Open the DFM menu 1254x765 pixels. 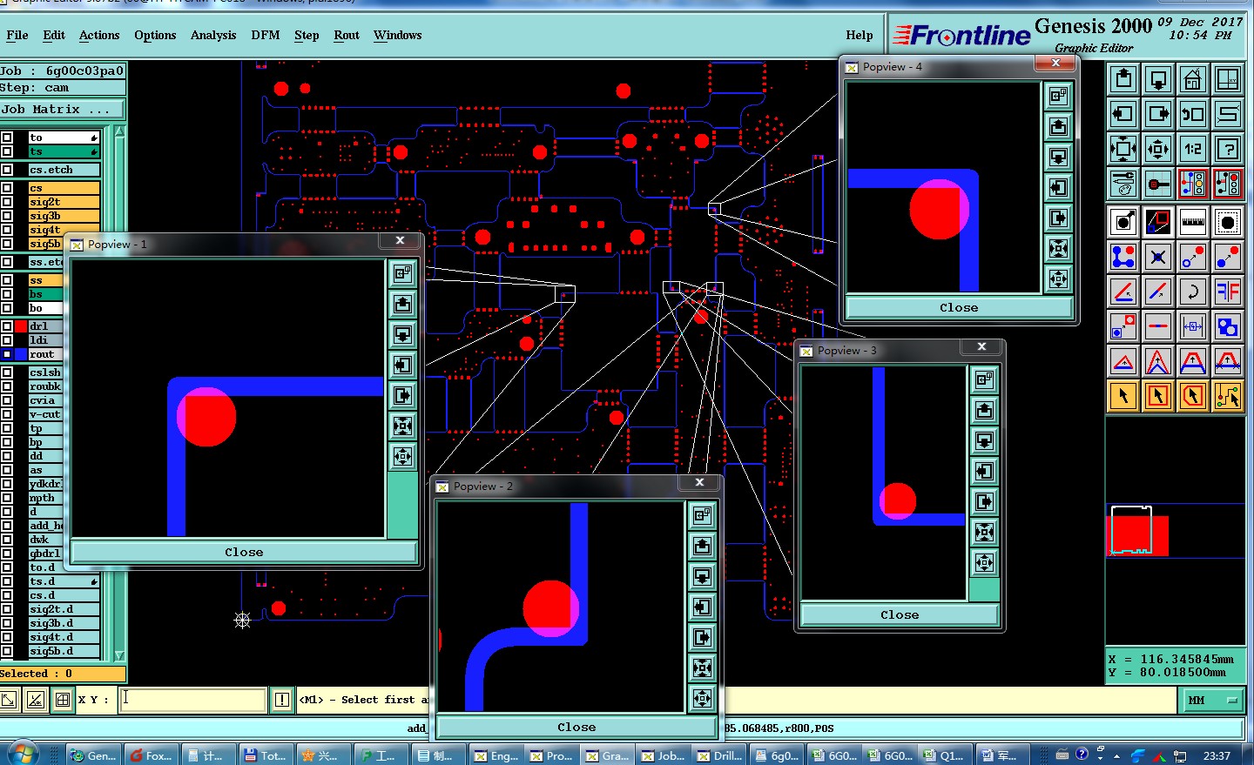click(x=266, y=36)
